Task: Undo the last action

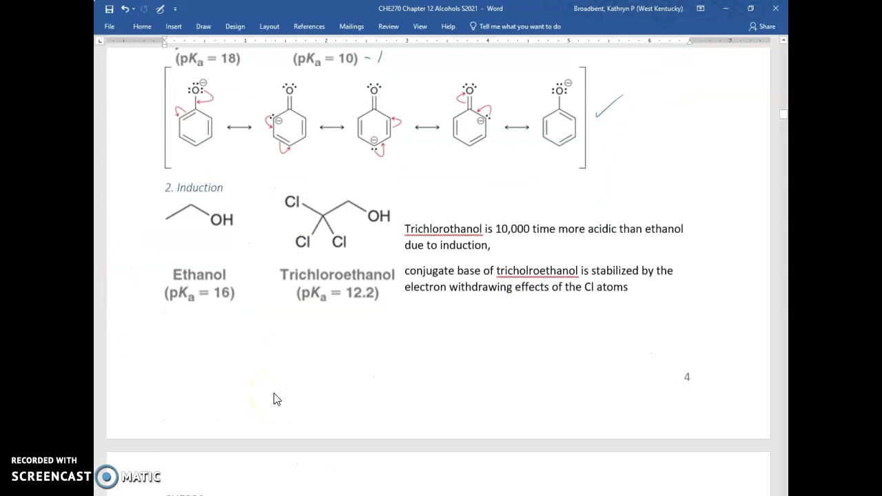Action: [125, 9]
